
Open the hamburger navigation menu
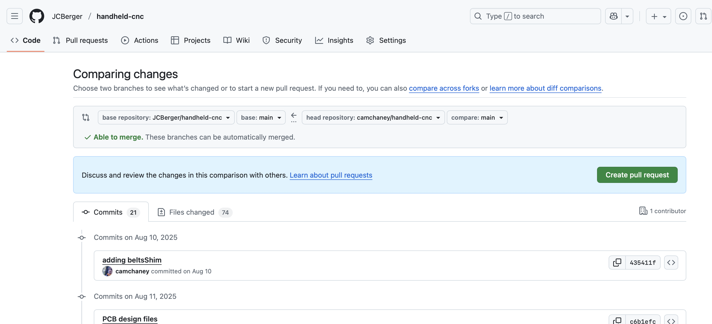click(x=14, y=16)
